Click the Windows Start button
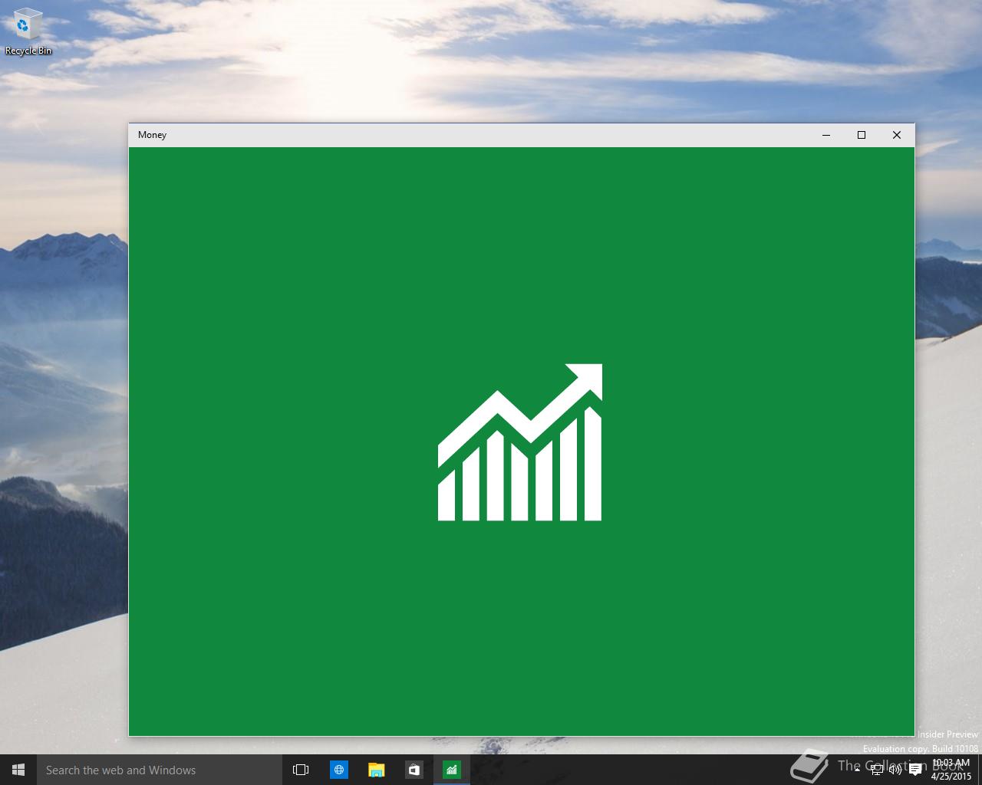Viewport: 982px width, 785px height. coord(18,770)
